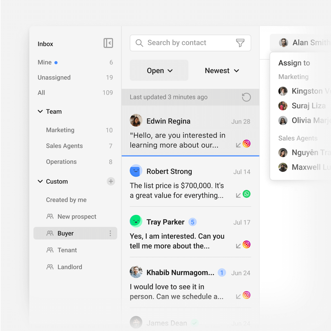Screen dimensions: 331x331
Task: Open the Open status dropdown
Action: (x=159, y=71)
